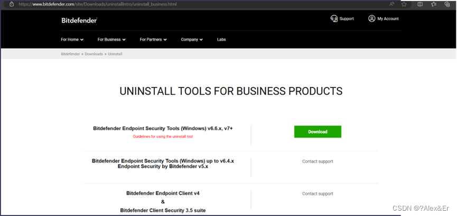Click 'Bitdefender Endpoint Client v4' text
Screen dimensions: 457x216
[163, 193]
